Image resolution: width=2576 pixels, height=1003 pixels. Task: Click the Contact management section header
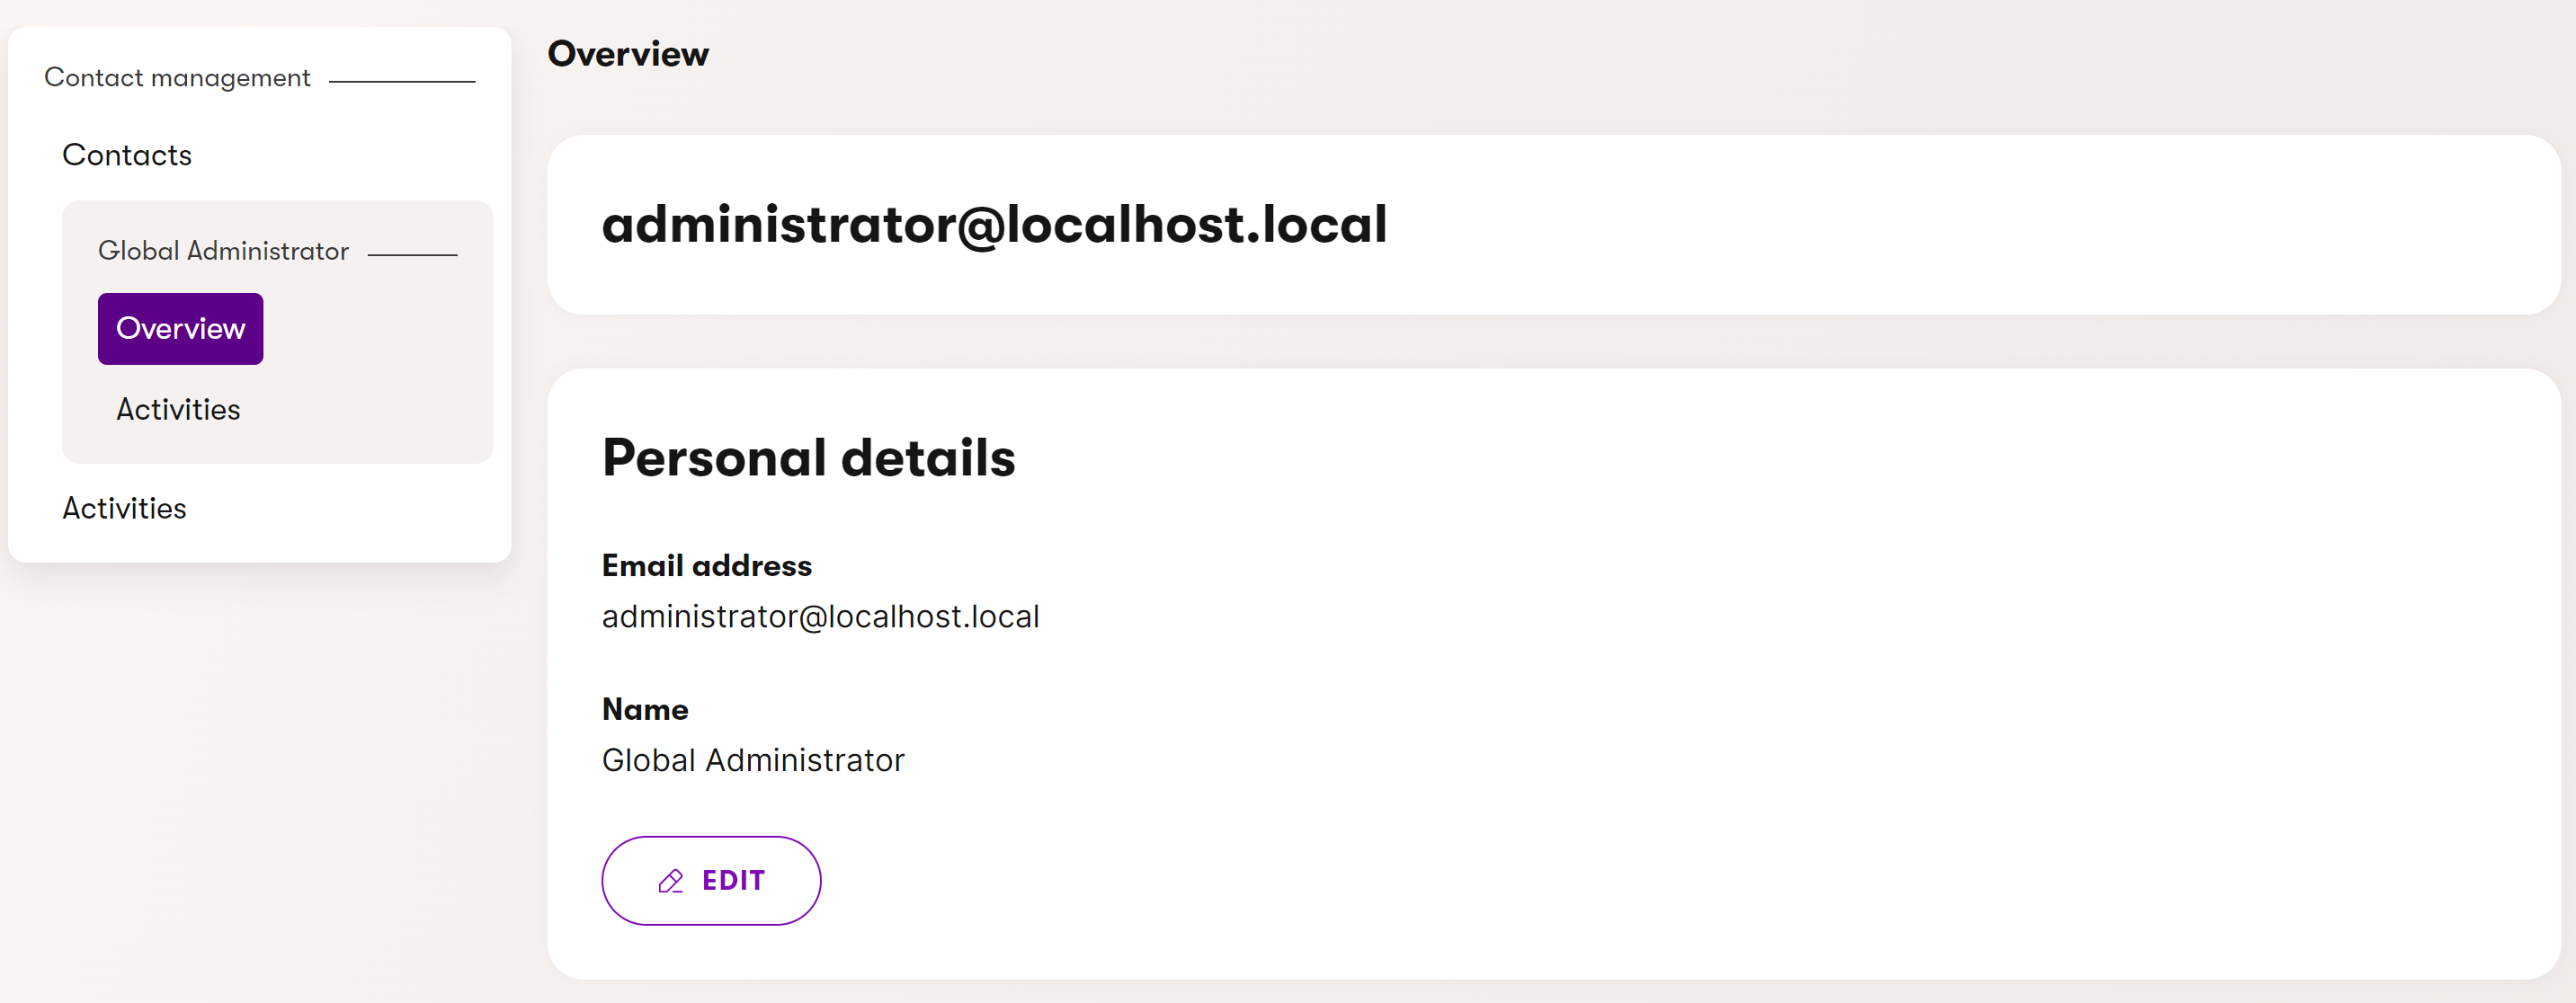[x=177, y=78]
